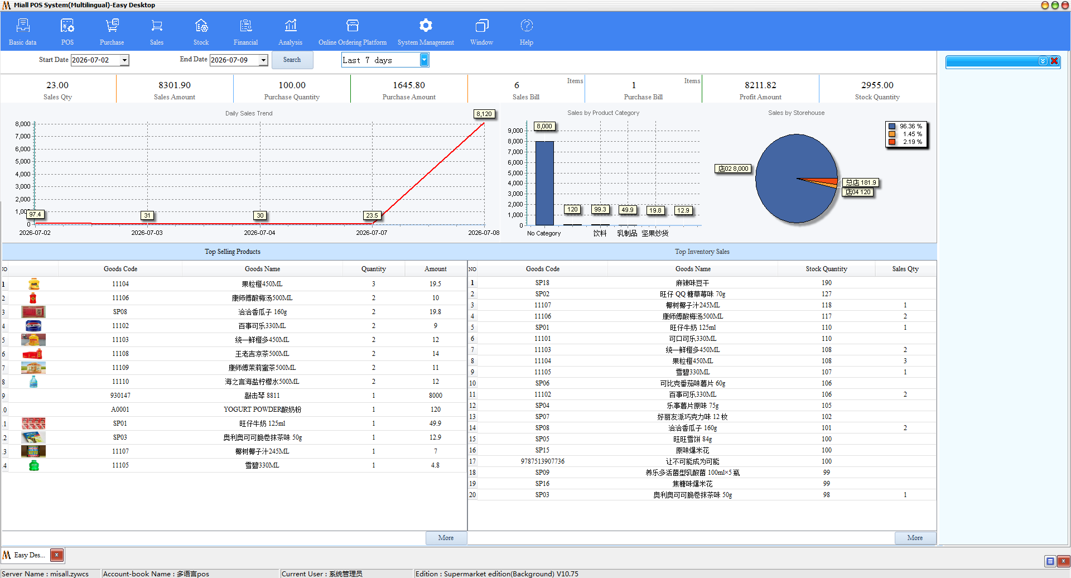Collapse the right side panel chevron
Image resolution: width=1071 pixels, height=578 pixels.
tap(1043, 61)
